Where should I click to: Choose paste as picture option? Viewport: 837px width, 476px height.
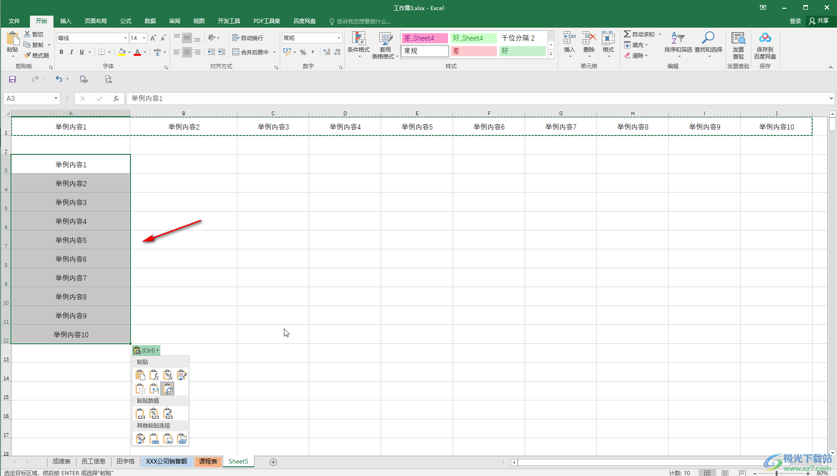coord(168,439)
